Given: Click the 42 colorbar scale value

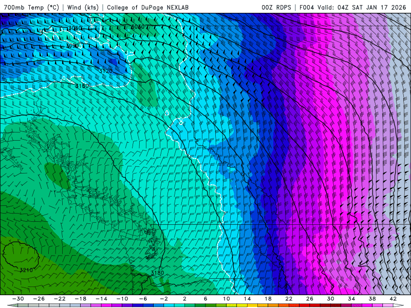Looking at the screenshot, I should (x=393, y=299).
